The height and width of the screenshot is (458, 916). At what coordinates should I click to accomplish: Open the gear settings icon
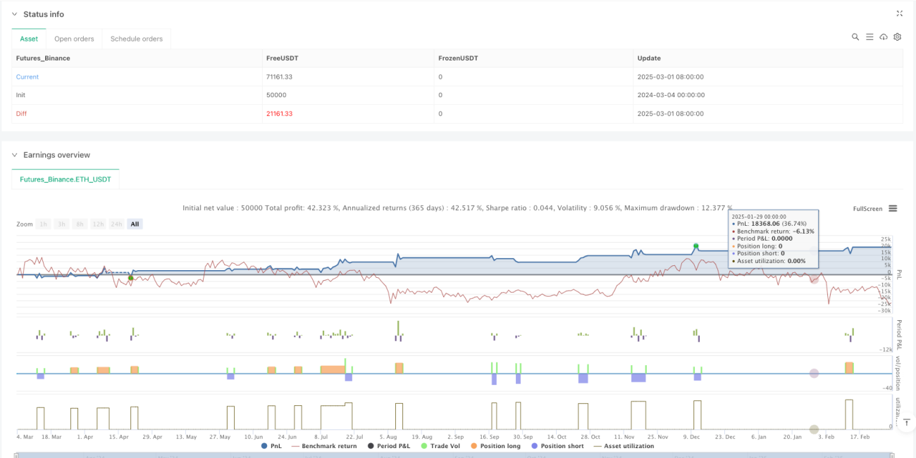(898, 37)
